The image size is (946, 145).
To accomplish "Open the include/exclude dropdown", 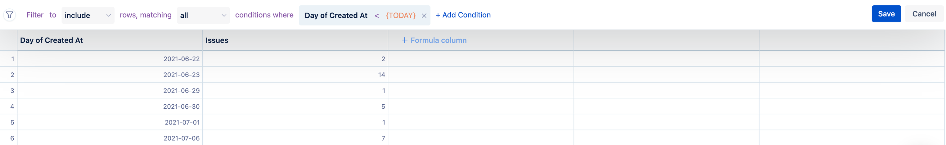I will tap(88, 16).
